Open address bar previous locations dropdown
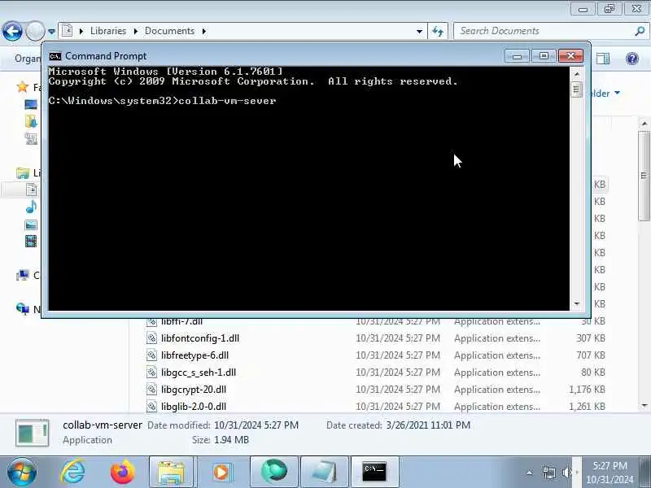 point(419,31)
